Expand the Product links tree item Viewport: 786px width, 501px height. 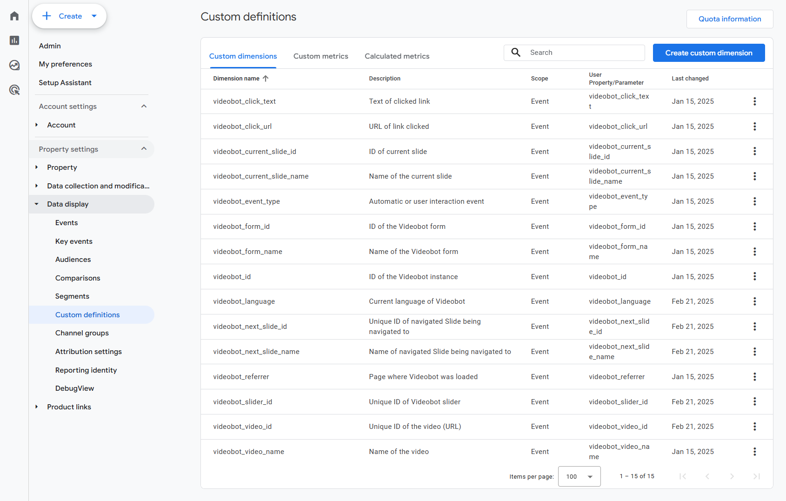(37, 407)
